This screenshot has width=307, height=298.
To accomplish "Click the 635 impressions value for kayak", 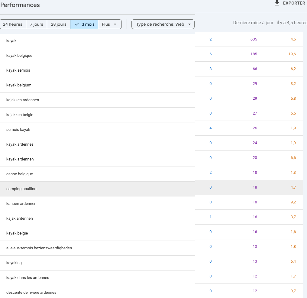I will [254, 39].
